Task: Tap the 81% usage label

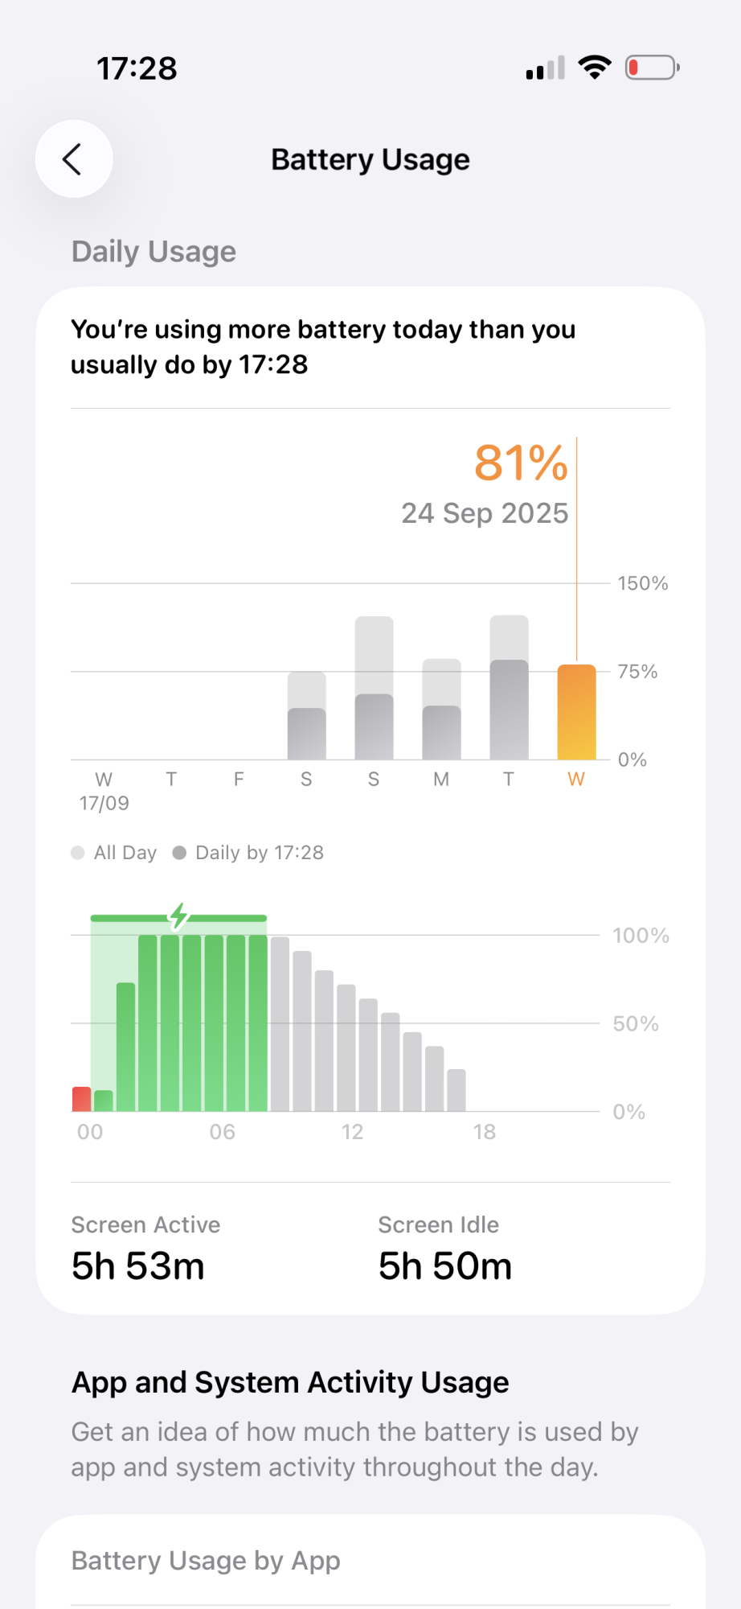Action: click(x=521, y=463)
